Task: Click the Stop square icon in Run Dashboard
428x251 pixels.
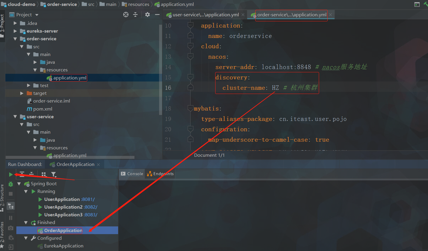Action: [x=11, y=194]
